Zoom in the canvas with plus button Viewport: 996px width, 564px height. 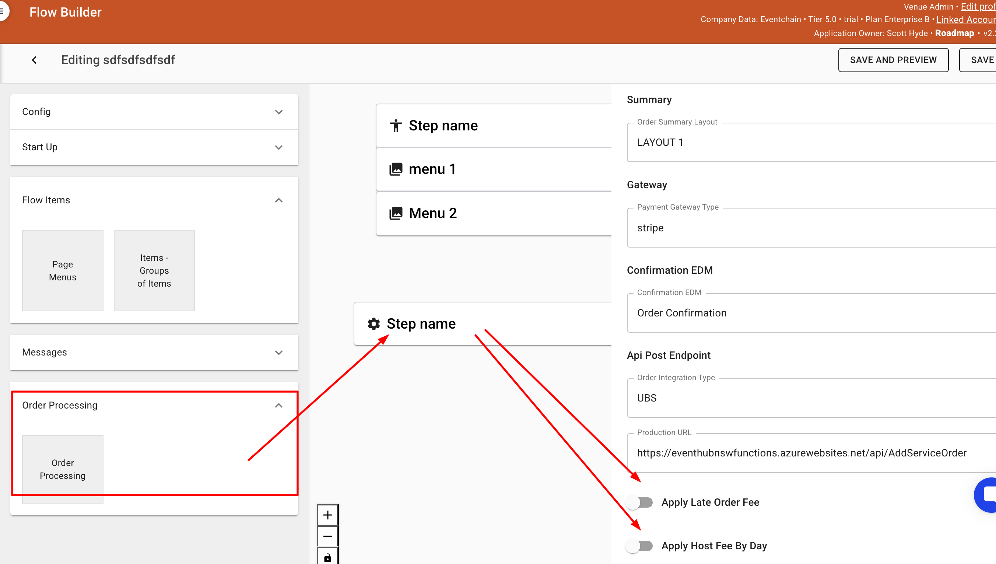(327, 515)
